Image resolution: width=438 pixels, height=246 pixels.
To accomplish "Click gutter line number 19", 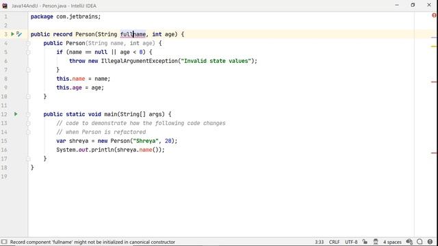I will click(4, 176).
